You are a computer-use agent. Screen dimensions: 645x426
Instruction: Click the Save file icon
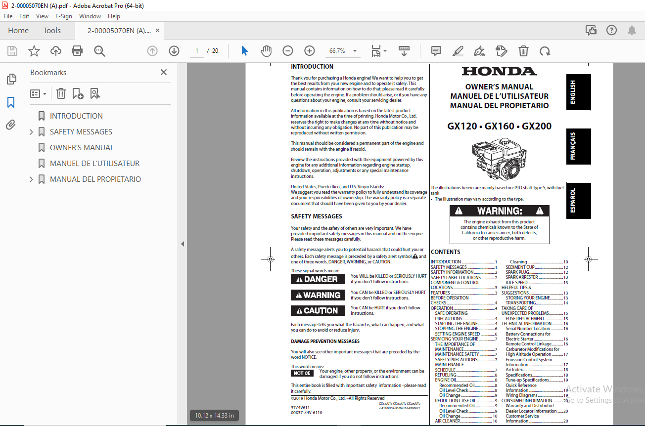click(x=12, y=51)
